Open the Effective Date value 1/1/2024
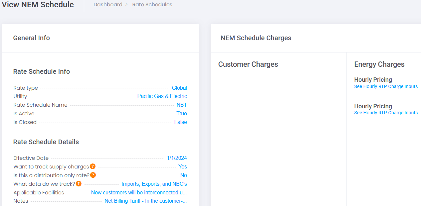The width and height of the screenshot is (421, 206). (177, 158)
